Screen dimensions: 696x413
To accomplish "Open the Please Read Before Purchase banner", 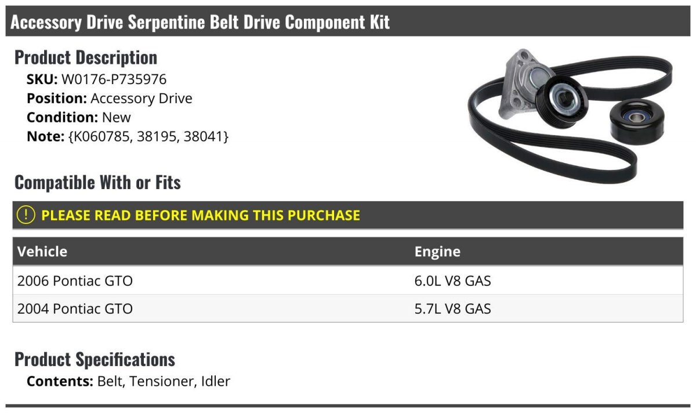I will 200,215.
